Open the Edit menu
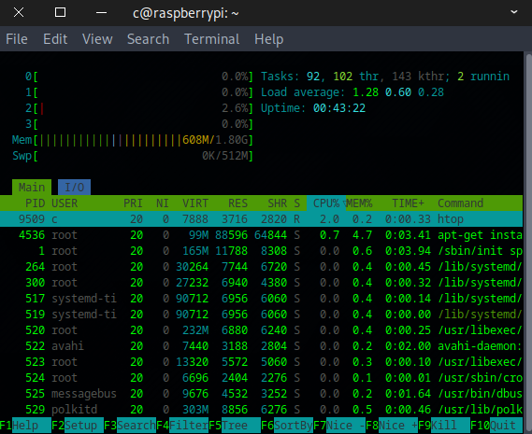The height and width of the screenshot is (434, 532). [55, 39]
